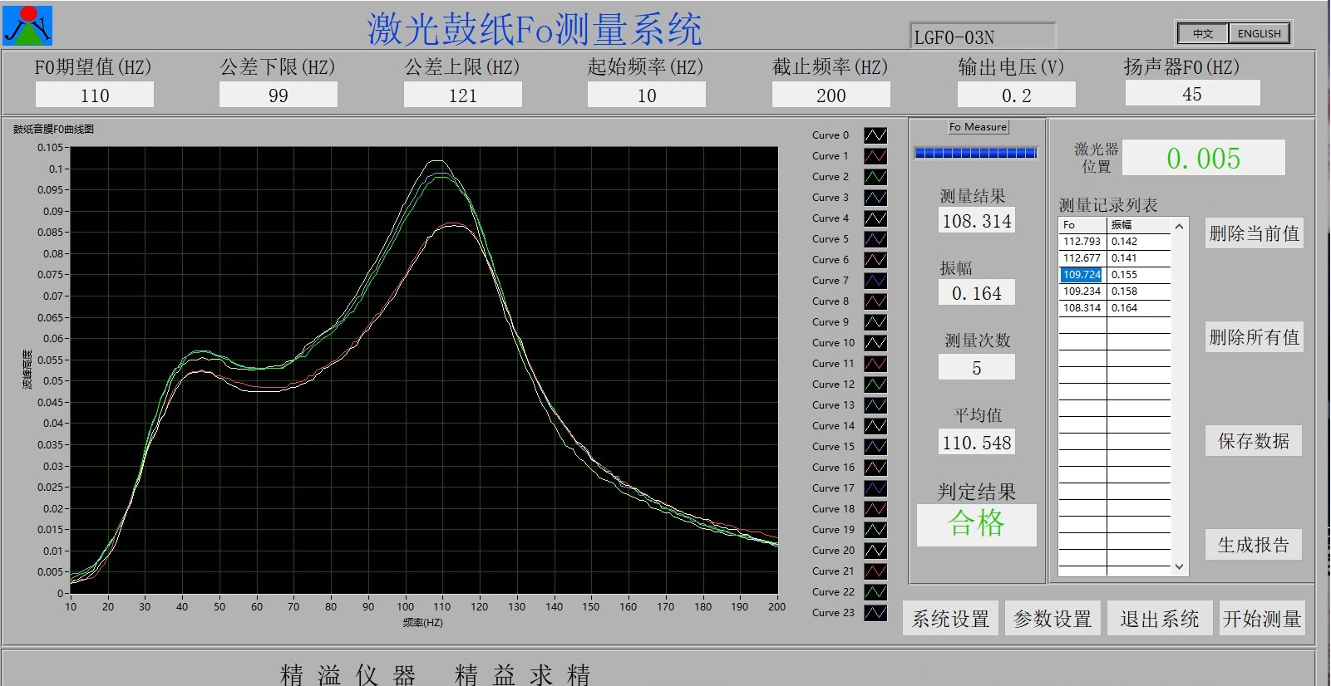Click the Curve 16 legend plot icon
The height and width of the screenshot is (686, 1331).
click(875, 468)
